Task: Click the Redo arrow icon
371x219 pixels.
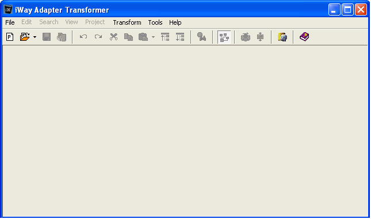Action: 98,37
